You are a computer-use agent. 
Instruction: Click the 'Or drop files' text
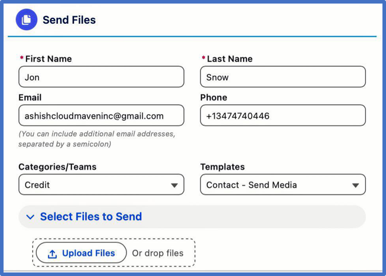pyautogui.click(x=158, y=253)
